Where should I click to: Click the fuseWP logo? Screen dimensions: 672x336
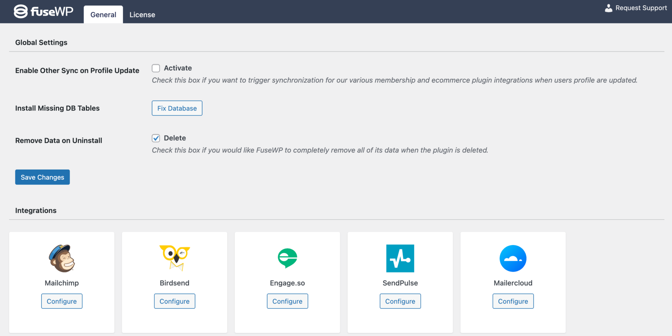pyautogui.click(x=43, y=11)
